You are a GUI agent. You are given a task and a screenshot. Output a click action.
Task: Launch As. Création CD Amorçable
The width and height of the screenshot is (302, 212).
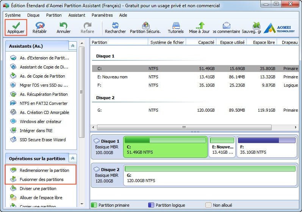(x=40, y=112)
